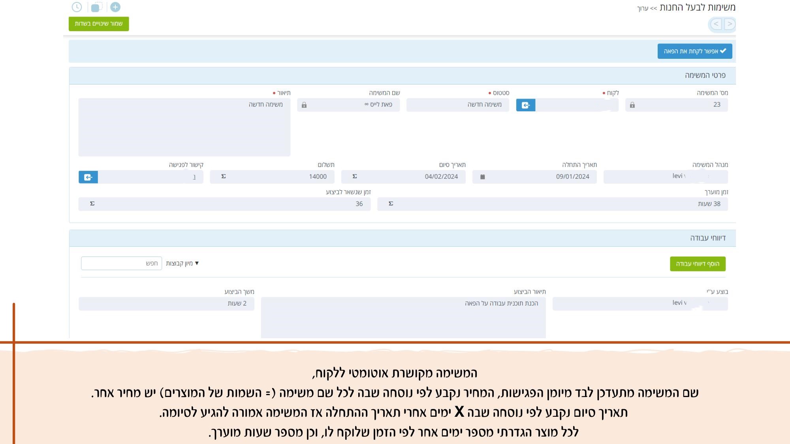Click the sigma icon beside זמן מוערך

pos(391,204)
